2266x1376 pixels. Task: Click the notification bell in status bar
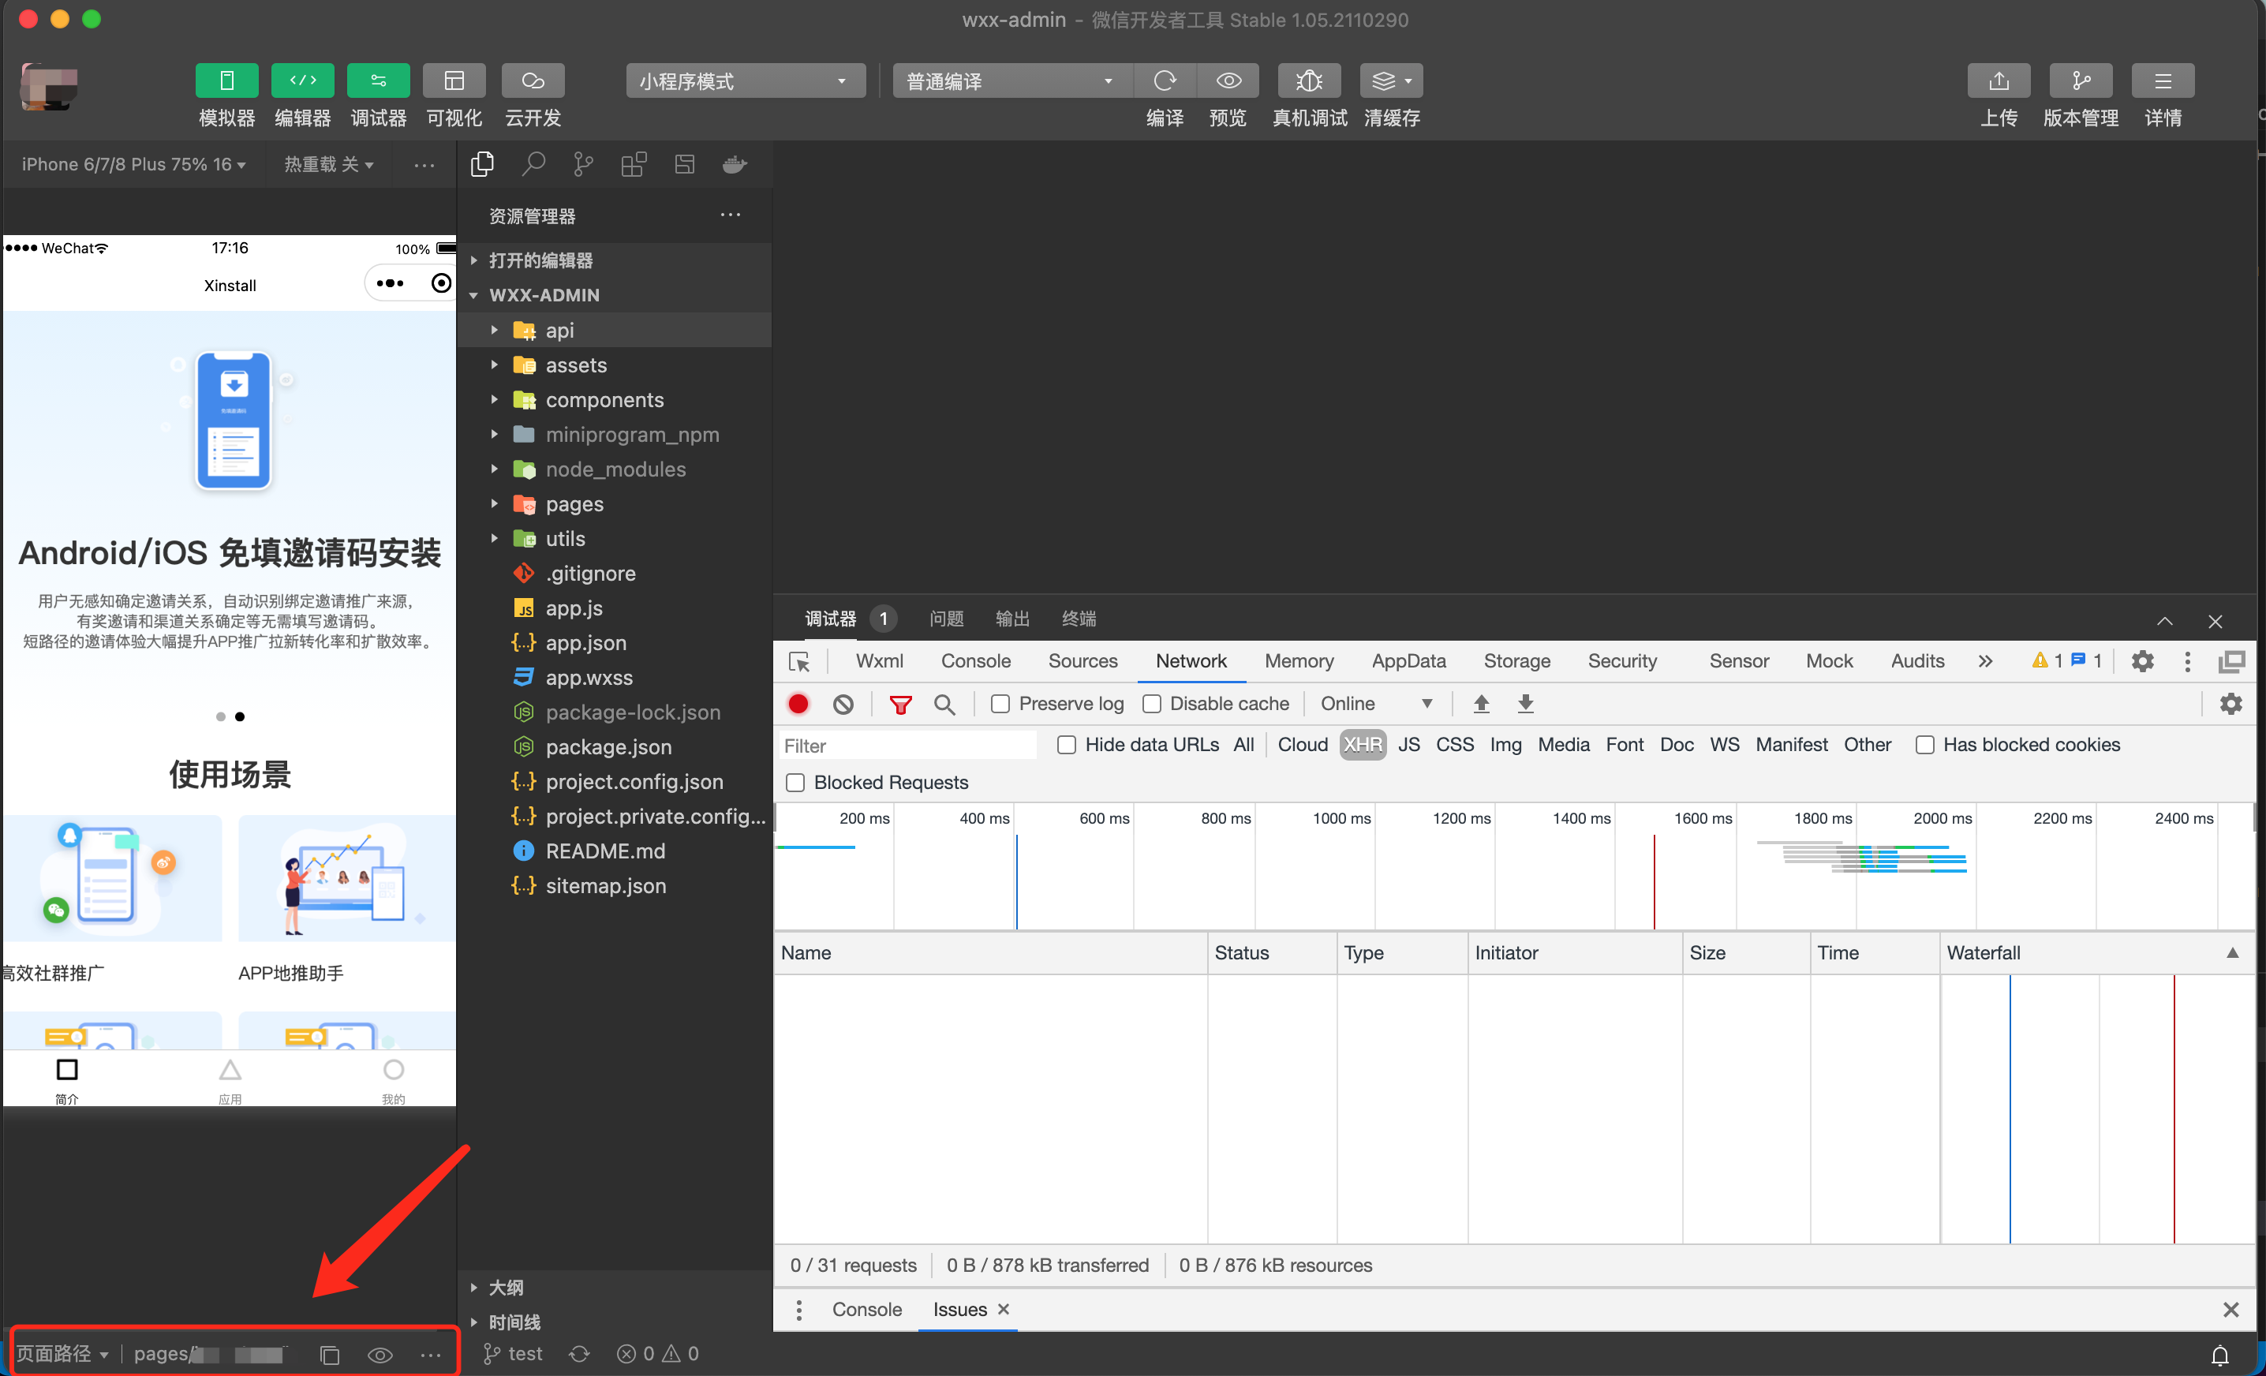[2219, 1354]
